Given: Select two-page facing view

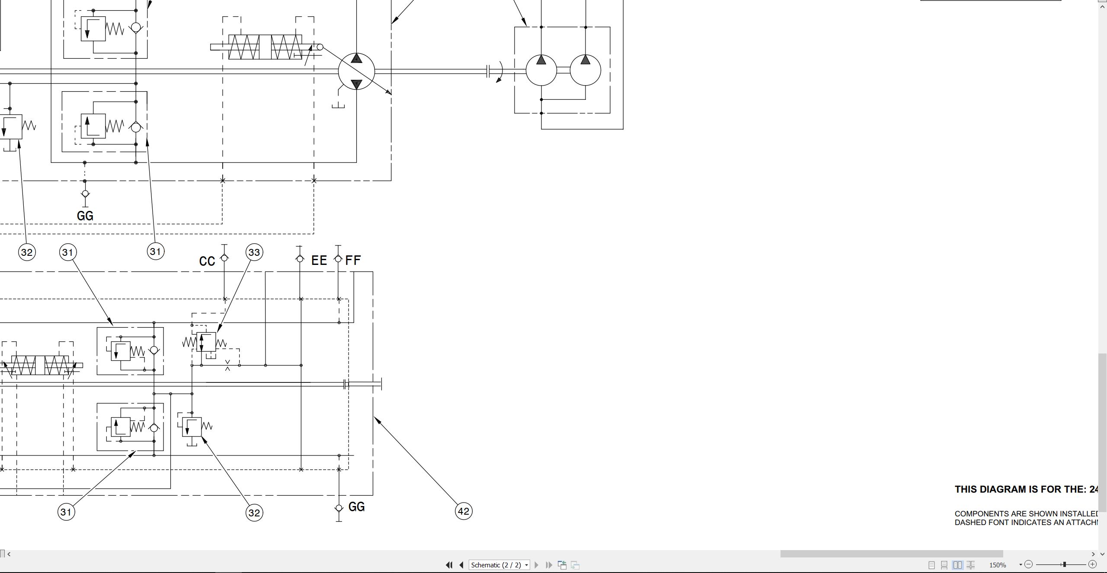Looking at the screenshot, I should tap(957, 565).
